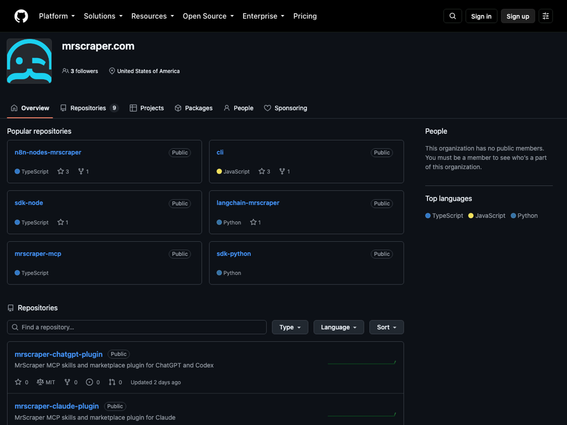This screenshot has height=425, width=567.
Task: Open search with the magnifier icon
Action: click(452, 16)
